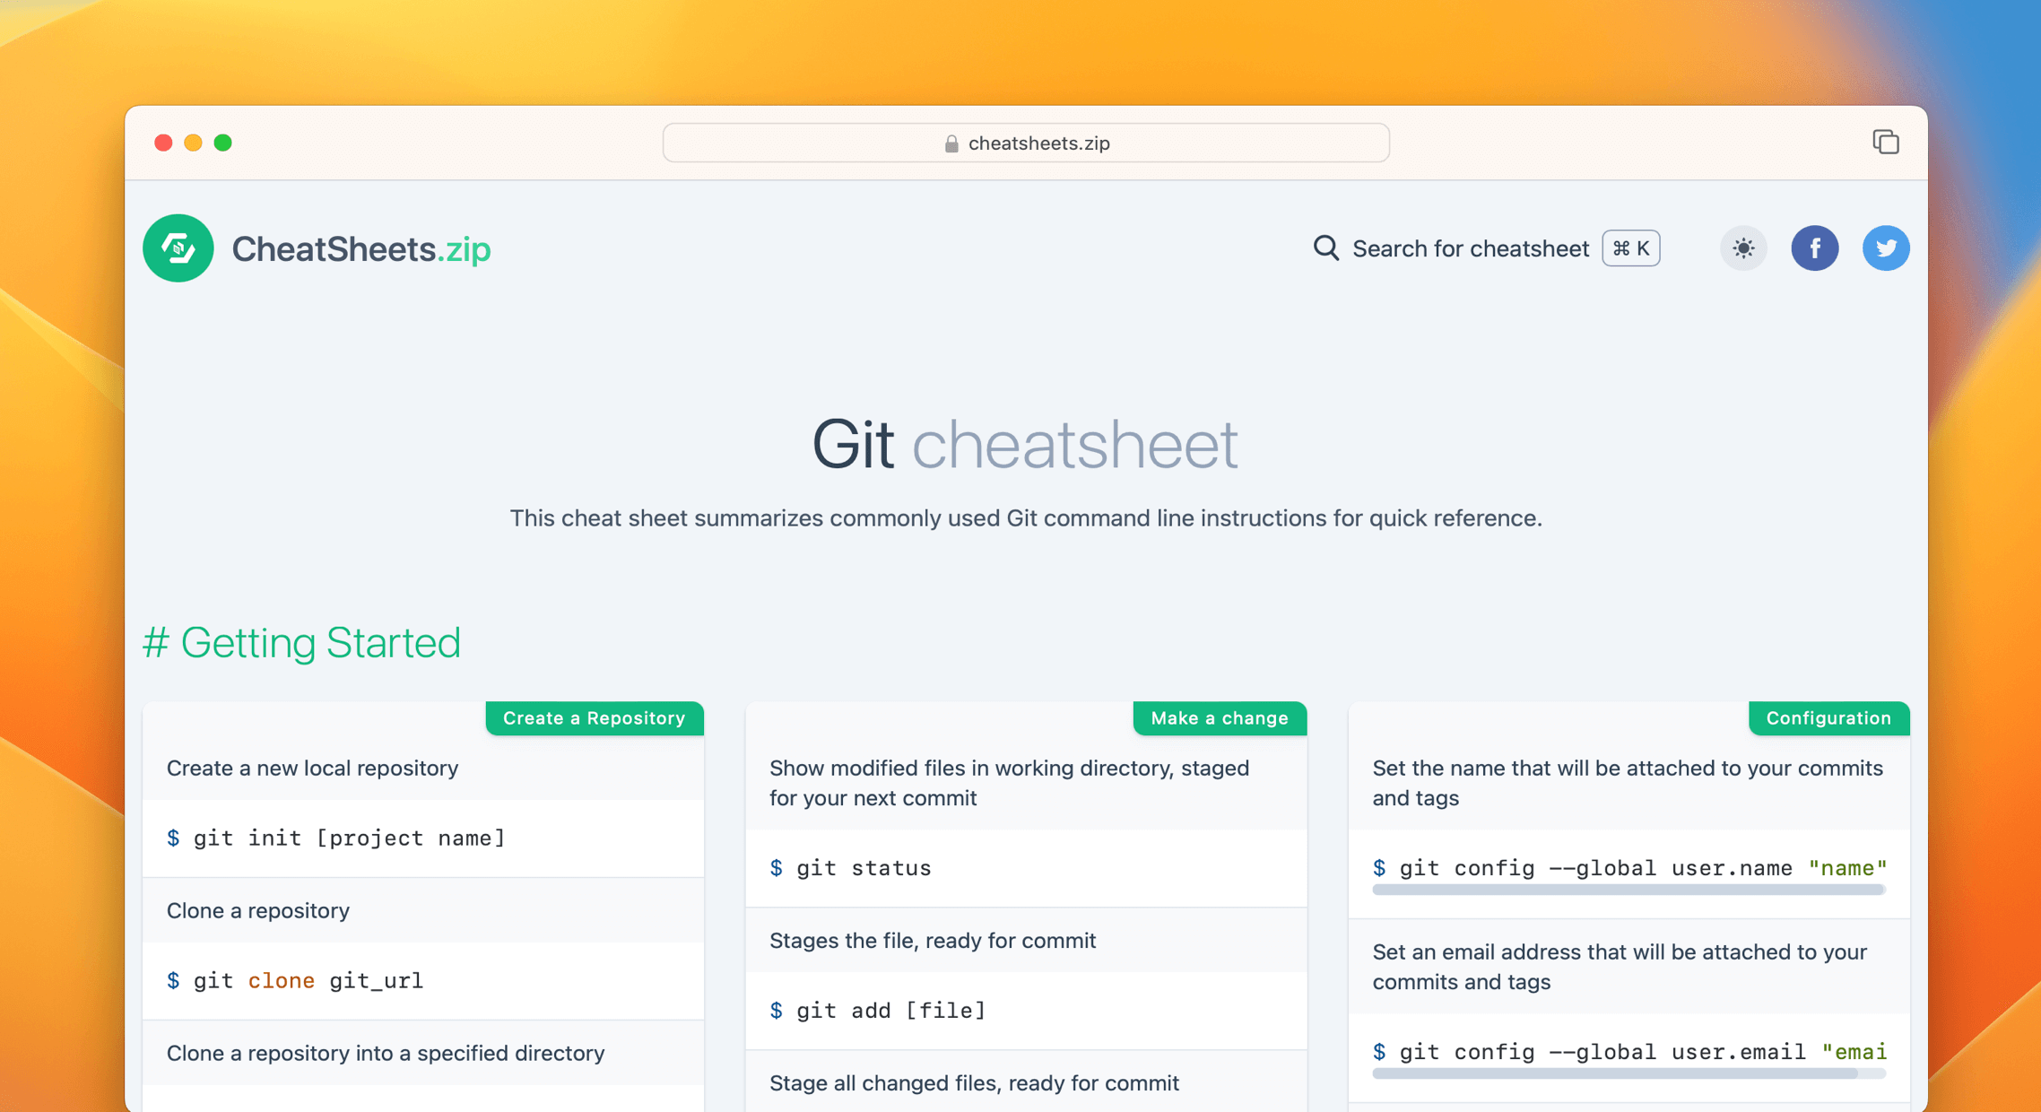Click the 'Create a Repository' green badge
2041x1112 pixels.
coord(594,717)
